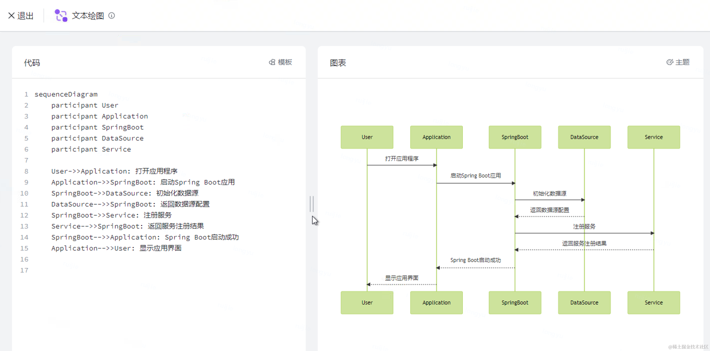Select top Application participant box
710x351 pixels.
pos(436,137)
